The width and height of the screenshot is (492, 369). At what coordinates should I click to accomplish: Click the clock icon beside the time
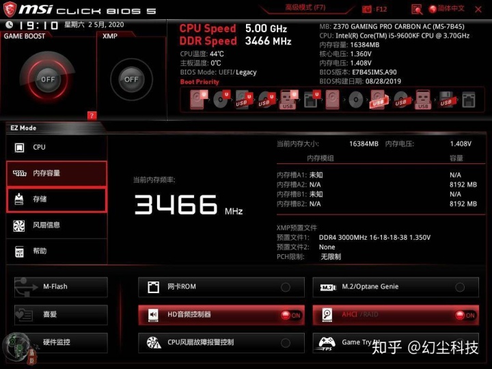pos(10,25)
